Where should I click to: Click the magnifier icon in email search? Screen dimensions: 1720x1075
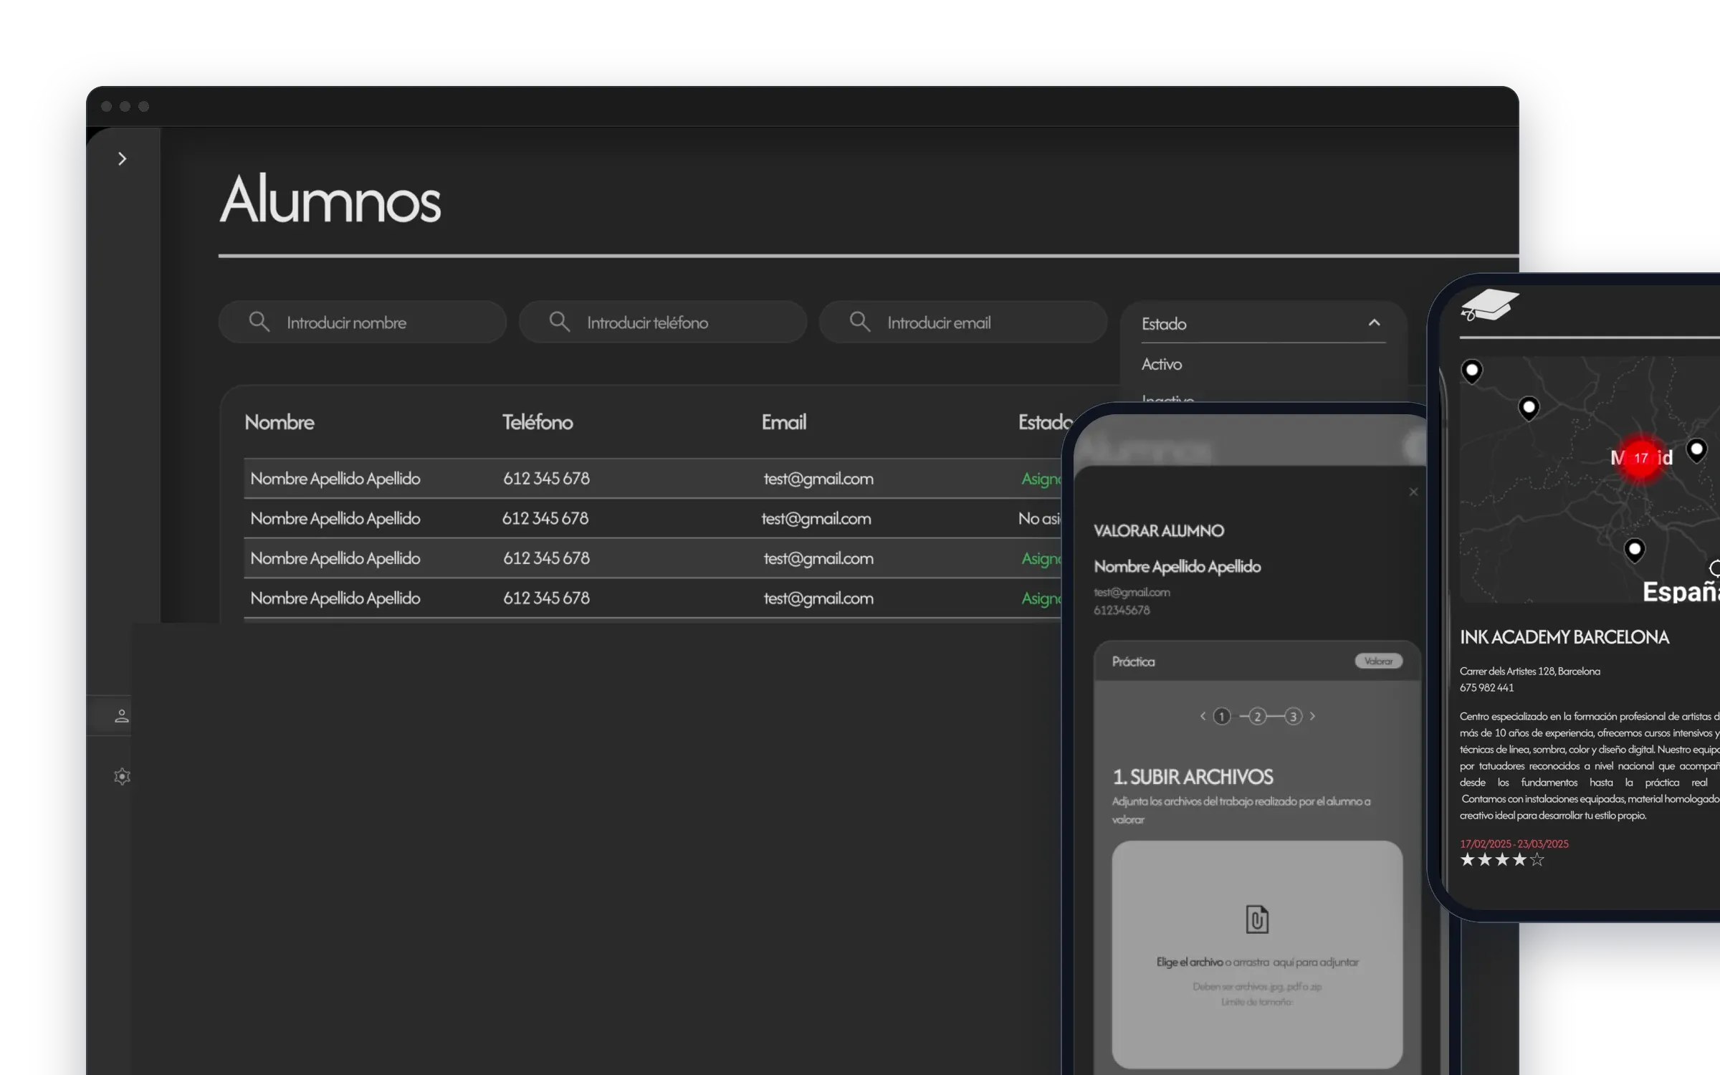[x=859, y=322]
